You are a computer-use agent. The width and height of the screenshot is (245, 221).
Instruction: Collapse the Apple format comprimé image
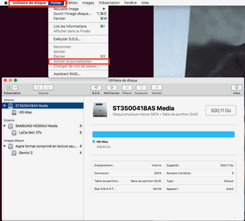(4, 146)
